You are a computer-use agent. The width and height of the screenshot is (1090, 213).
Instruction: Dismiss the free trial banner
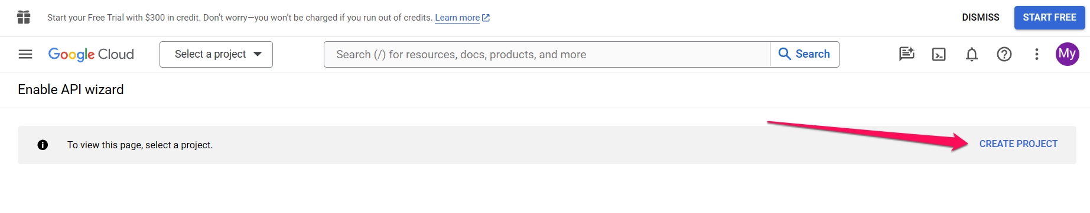pyautogui.click(x=981, y=18)
